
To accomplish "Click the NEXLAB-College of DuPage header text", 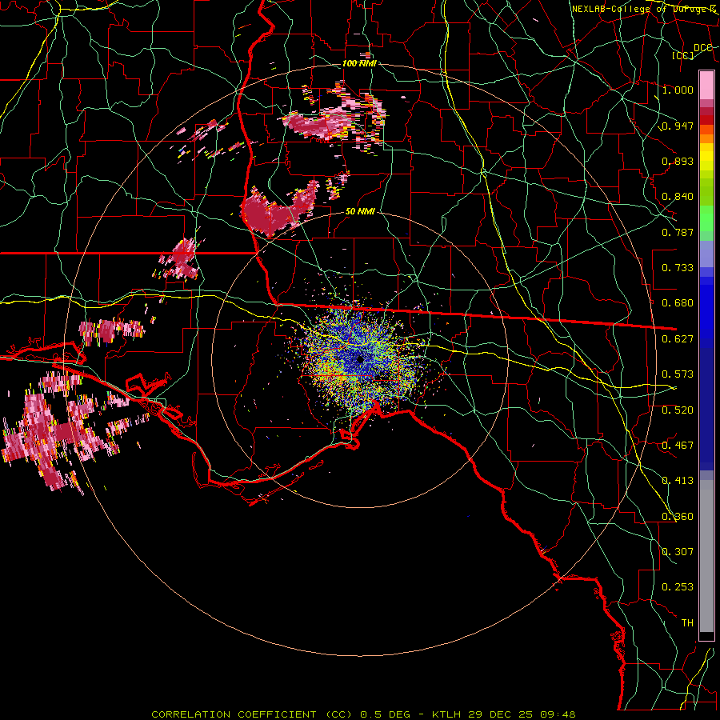I will pyautogui.click(x=643, y=9).
